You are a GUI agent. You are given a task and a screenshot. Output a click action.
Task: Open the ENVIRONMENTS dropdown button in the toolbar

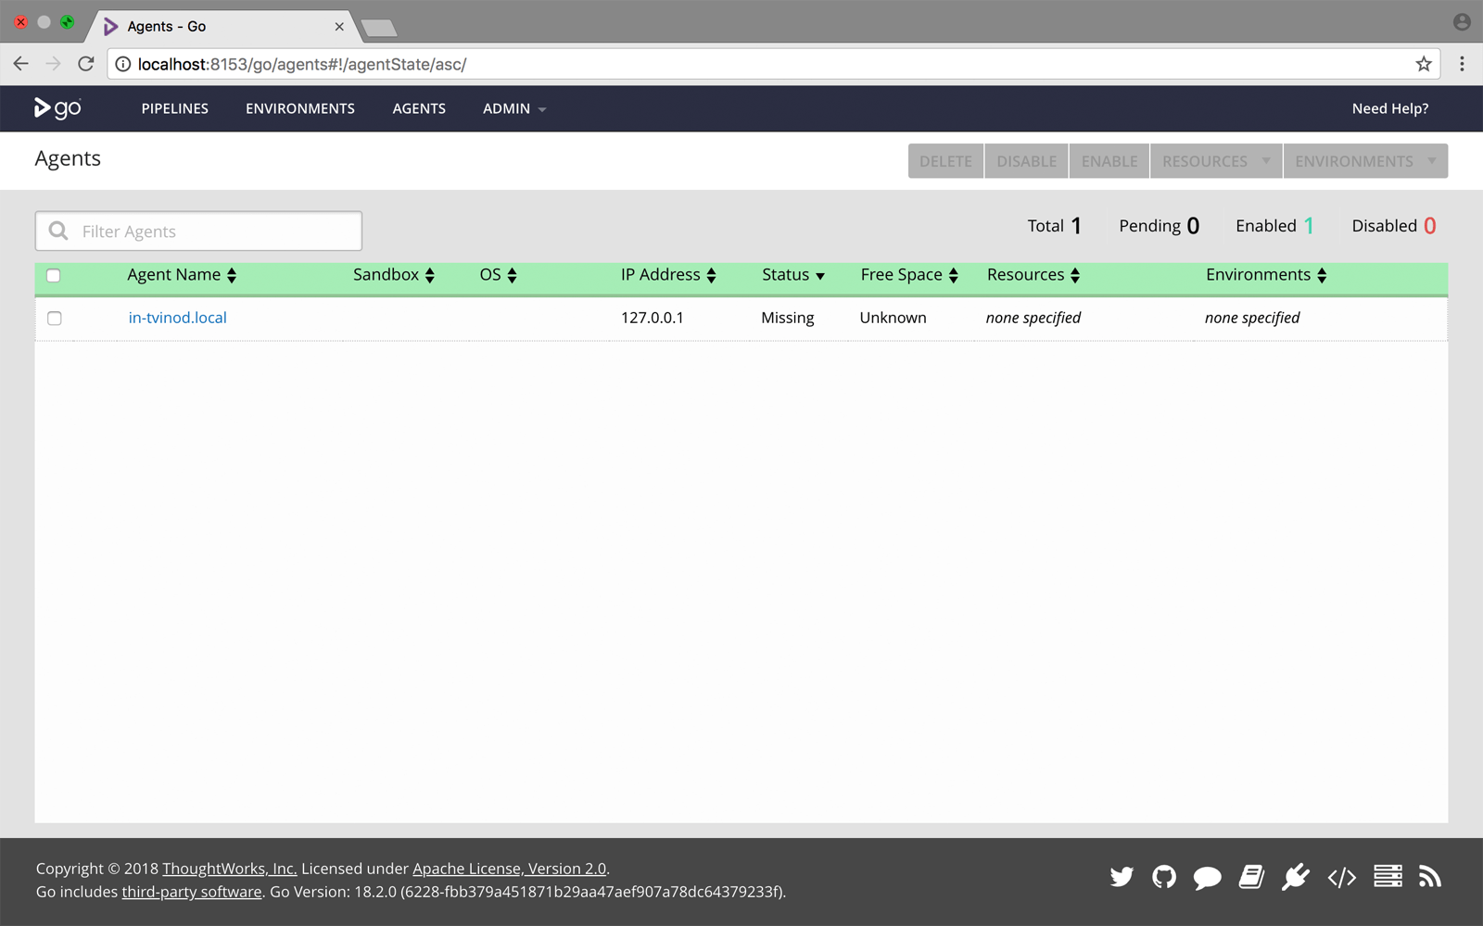(x=1365, y=161)
